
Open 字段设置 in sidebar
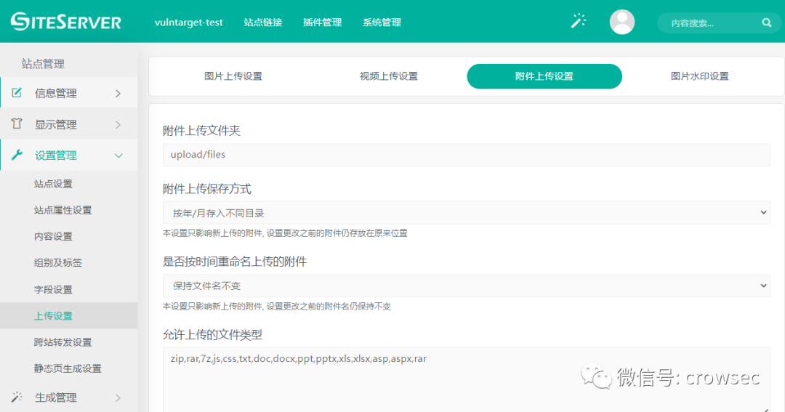(x=53, y=289)
